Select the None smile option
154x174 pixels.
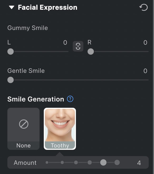23,129
